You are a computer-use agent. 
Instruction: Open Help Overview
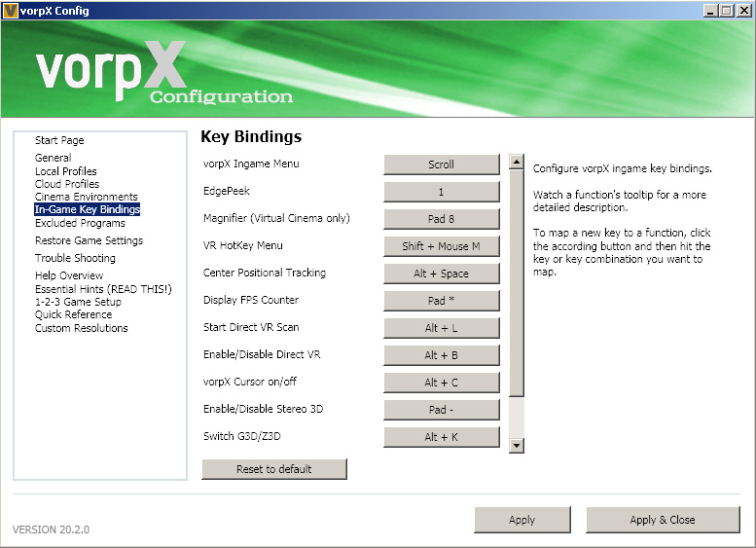pyautogui.click(x=69, y=275)
